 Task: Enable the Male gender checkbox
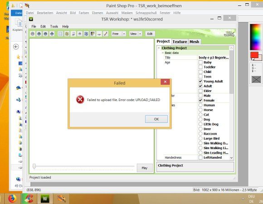point(200,96)
